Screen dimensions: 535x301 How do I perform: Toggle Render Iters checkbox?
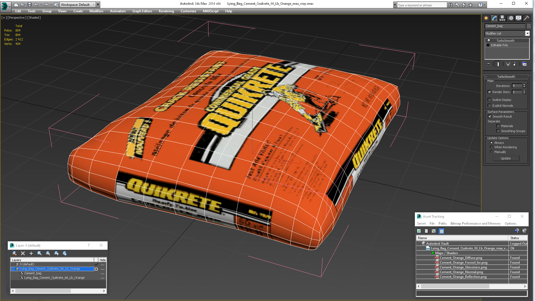[490, 92]
